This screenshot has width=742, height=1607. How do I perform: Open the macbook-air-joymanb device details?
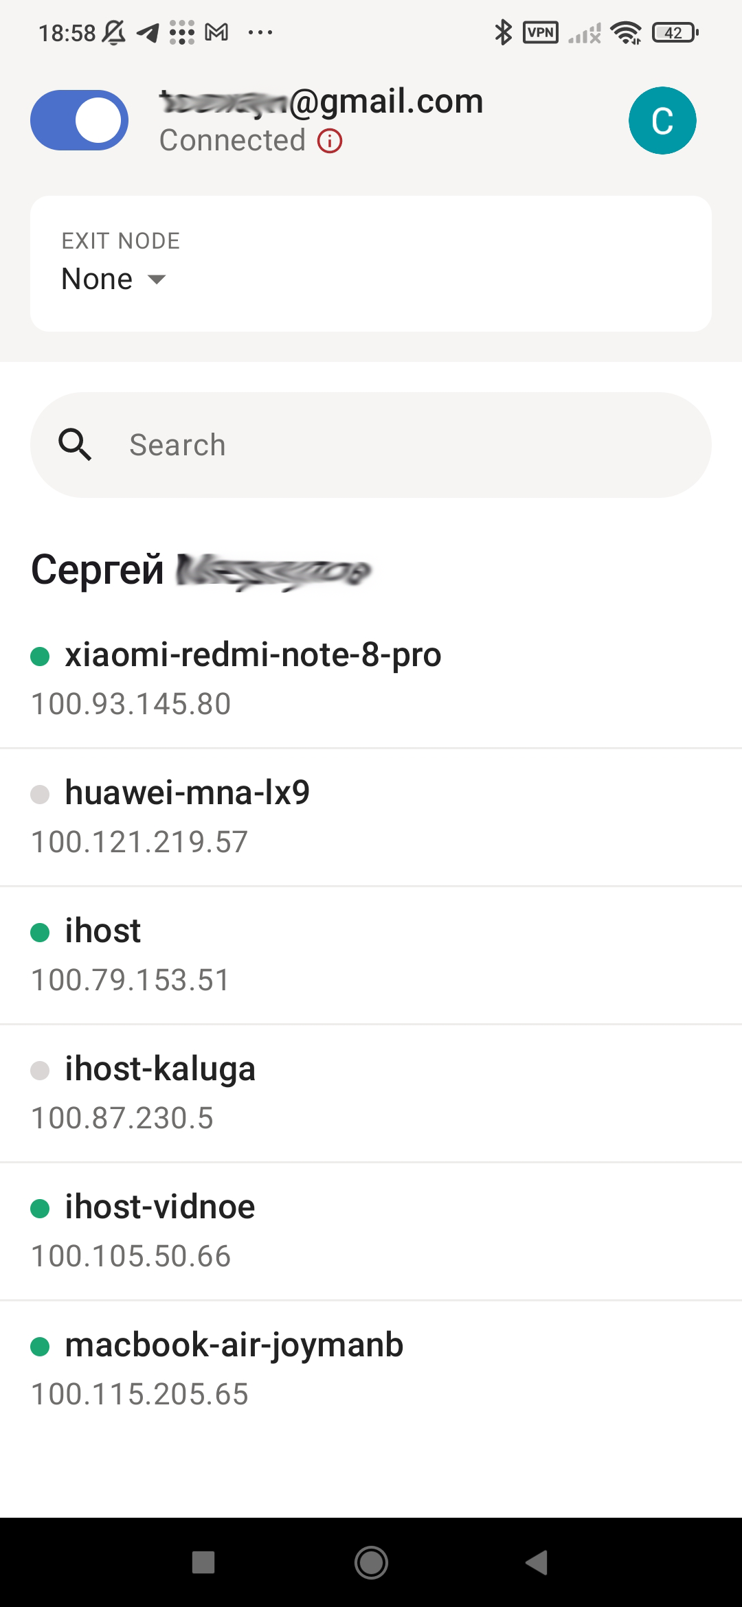coord(371,1369)
